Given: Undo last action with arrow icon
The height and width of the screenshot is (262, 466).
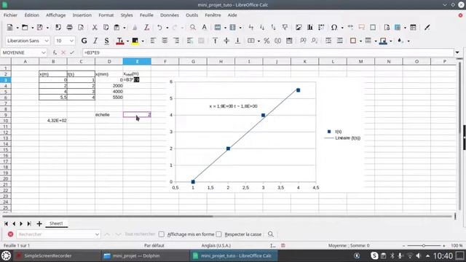Looking at the screenshot, I should click(x=159, y=28).
